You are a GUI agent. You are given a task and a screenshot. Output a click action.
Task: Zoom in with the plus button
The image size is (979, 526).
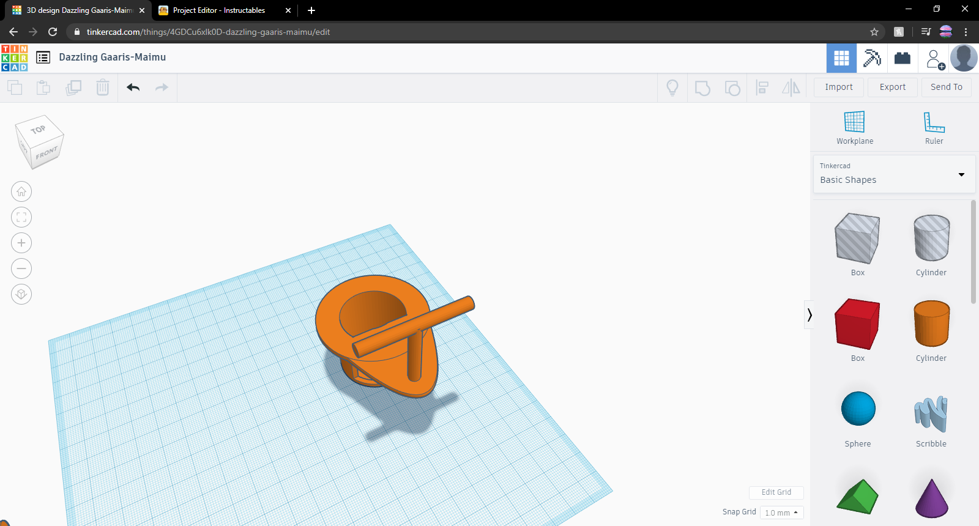click(x=21, y=243)
